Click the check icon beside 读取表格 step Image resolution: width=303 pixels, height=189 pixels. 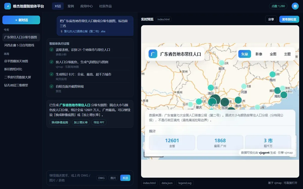pyautogui.click(x=52, y=50)
